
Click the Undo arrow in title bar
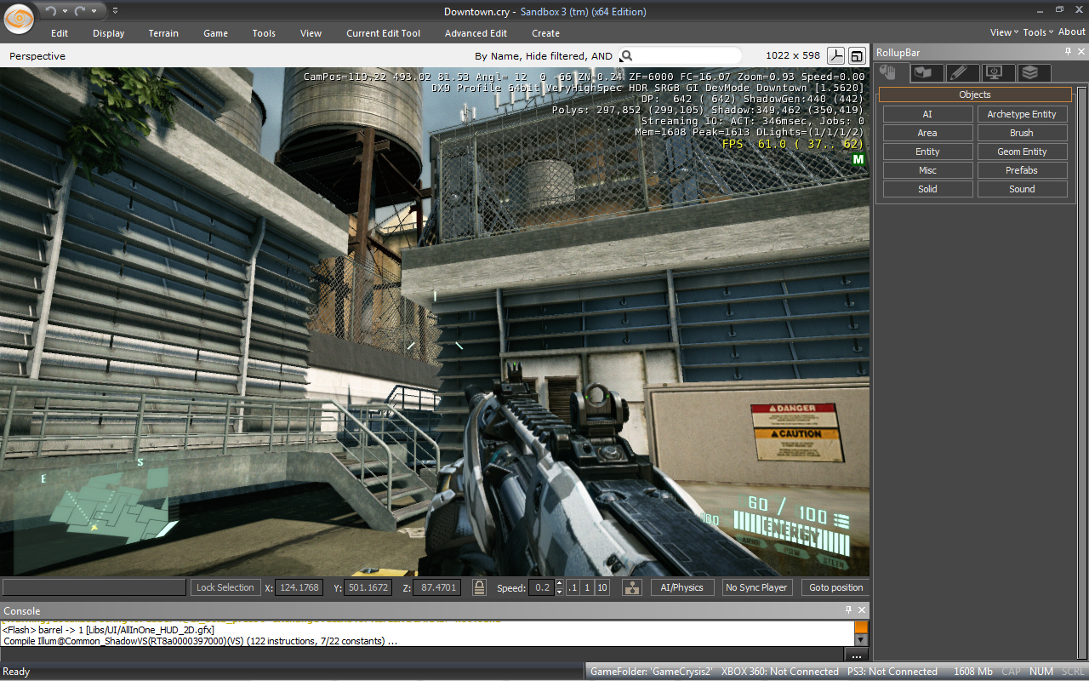click(51, 11)
